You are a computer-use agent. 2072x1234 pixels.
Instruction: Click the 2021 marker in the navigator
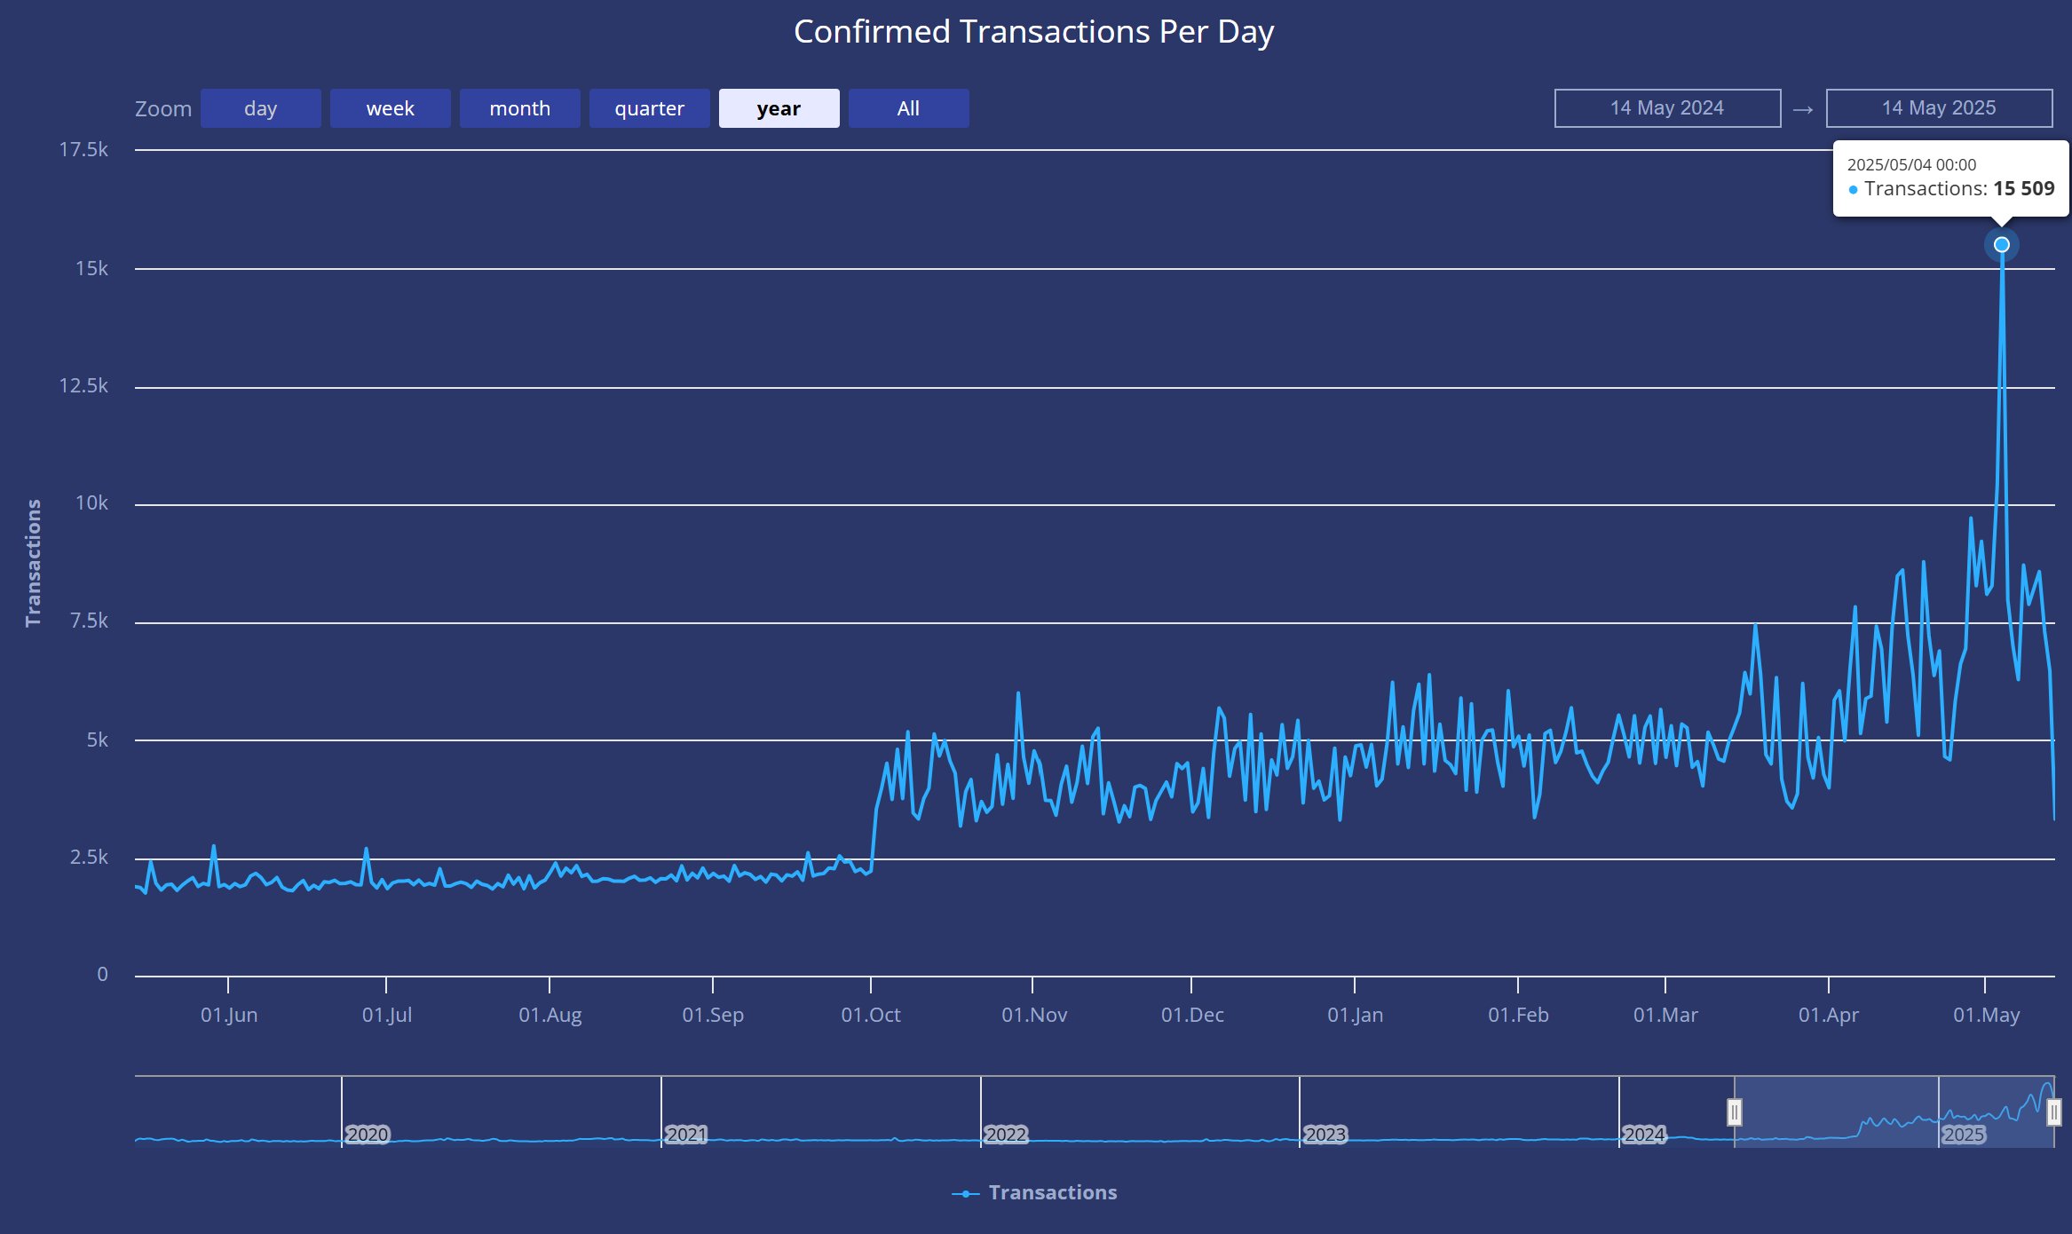(686, 1134)
